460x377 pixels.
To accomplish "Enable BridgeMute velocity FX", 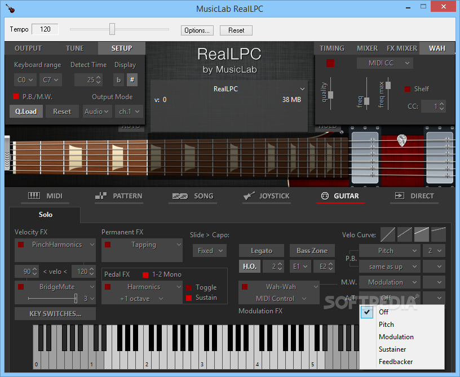I will pos(21,287).
